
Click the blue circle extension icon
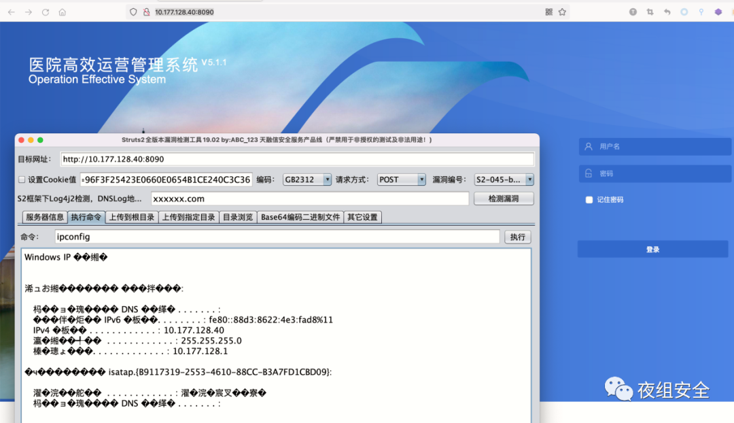click(684, 12)
